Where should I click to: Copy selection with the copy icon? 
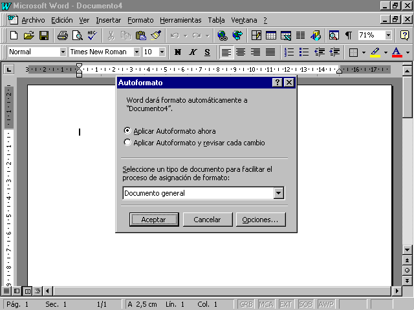pos(126,36)
